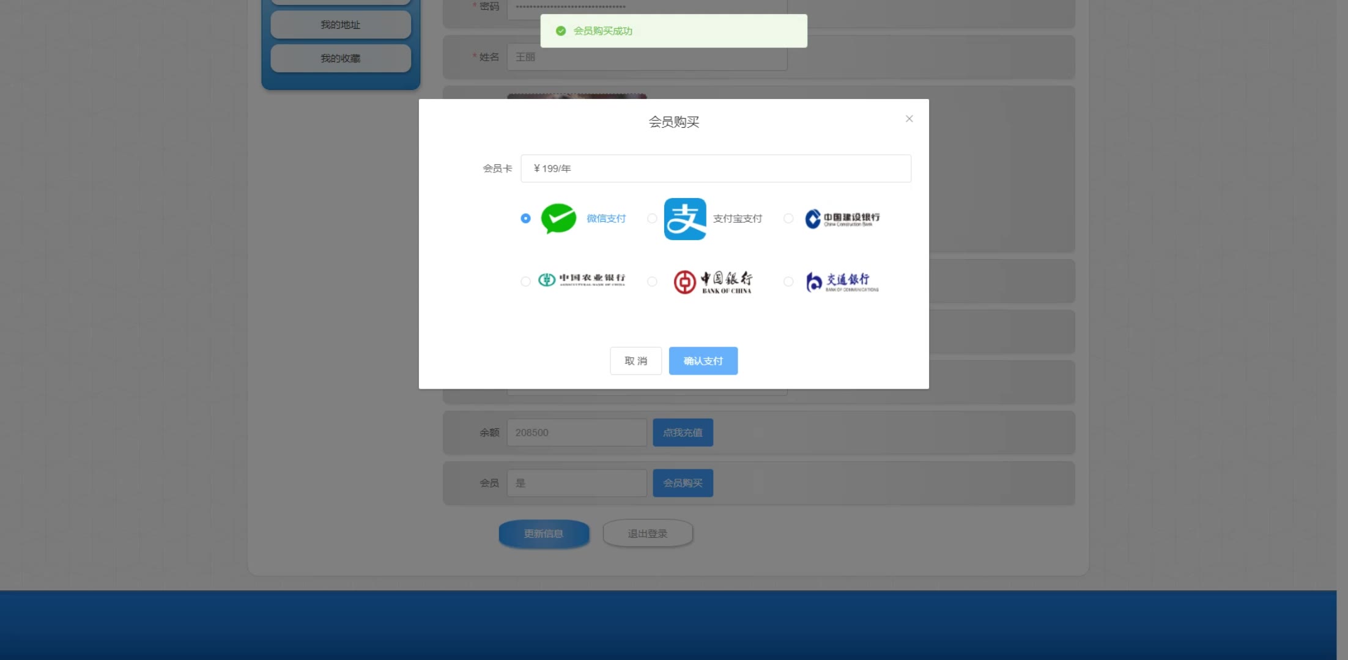Select the Agricultural Bank of China radio button

(x=525, y=281)
